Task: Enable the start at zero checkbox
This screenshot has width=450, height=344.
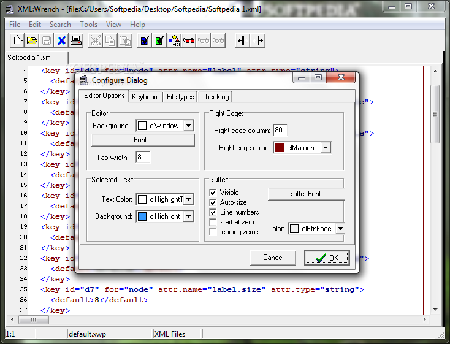Action: pyautogui.click(x=213, y=222)
